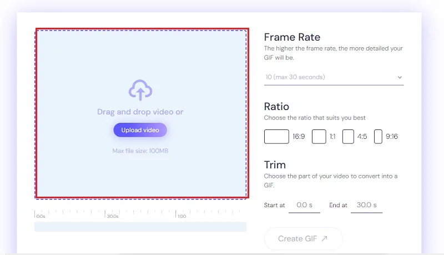
Task: Click the 30.0s timeline marker
Action: tap(113, 216)
